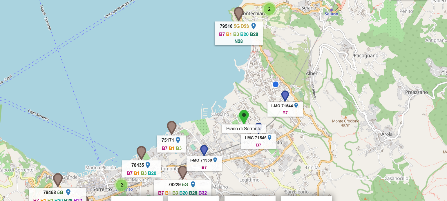Click the Alberi place label on the map
The width and height of the screenshot is (447, 201).
(x=312, y=73)
